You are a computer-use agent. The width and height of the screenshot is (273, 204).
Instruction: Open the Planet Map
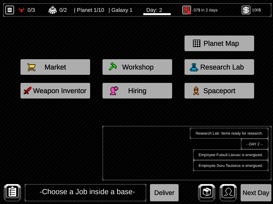[219, 43]
